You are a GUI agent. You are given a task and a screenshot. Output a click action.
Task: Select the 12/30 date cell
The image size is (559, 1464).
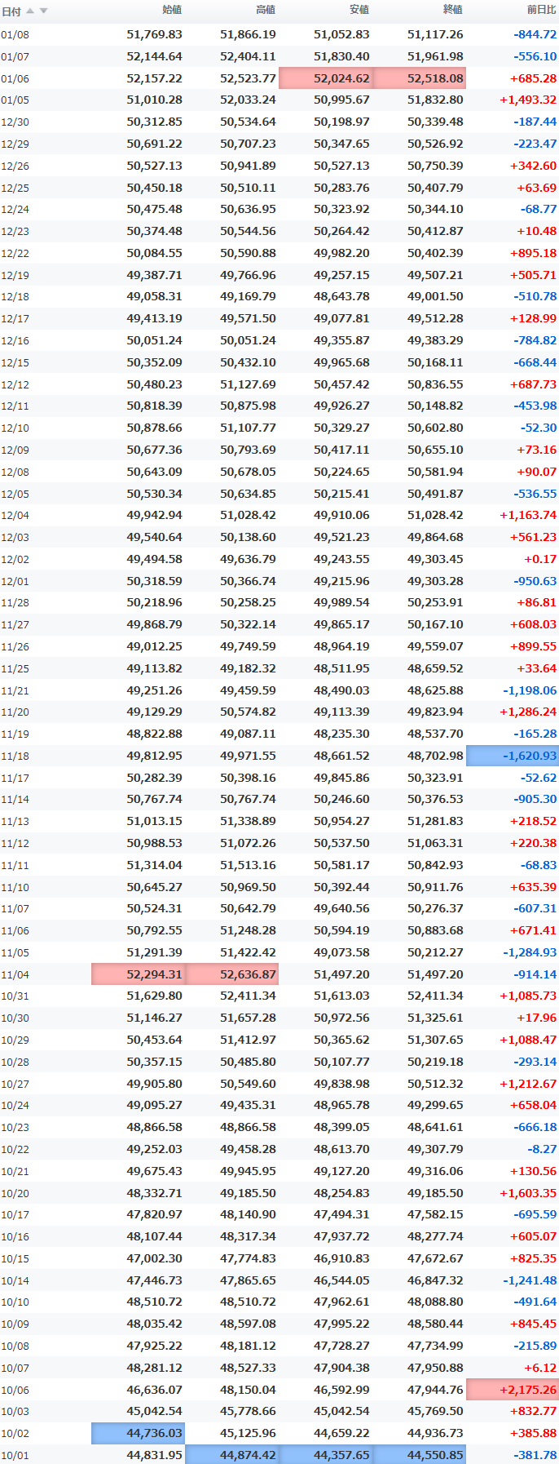pos(15,122)
